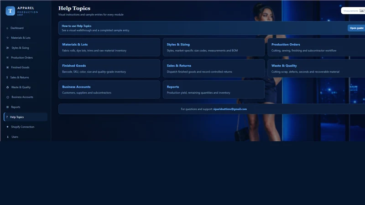Click the 'How to use Help Topics' title
The image size is (365, 205).
[x=77, y=26]
